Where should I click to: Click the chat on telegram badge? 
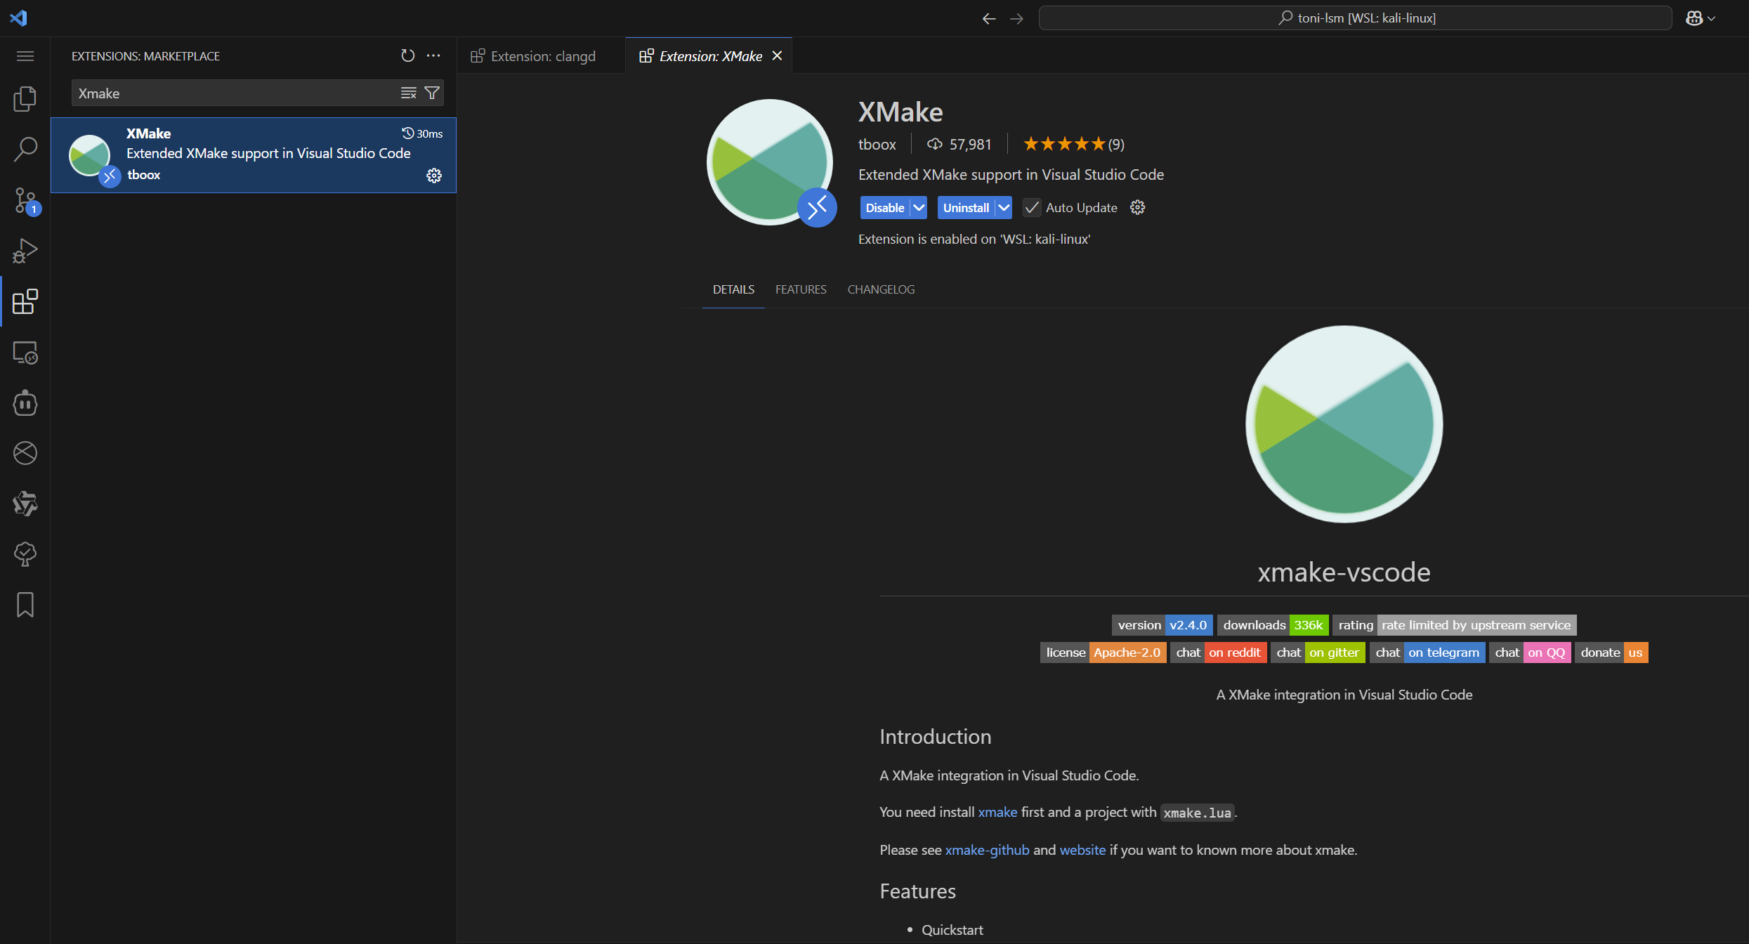(1427, 653)
